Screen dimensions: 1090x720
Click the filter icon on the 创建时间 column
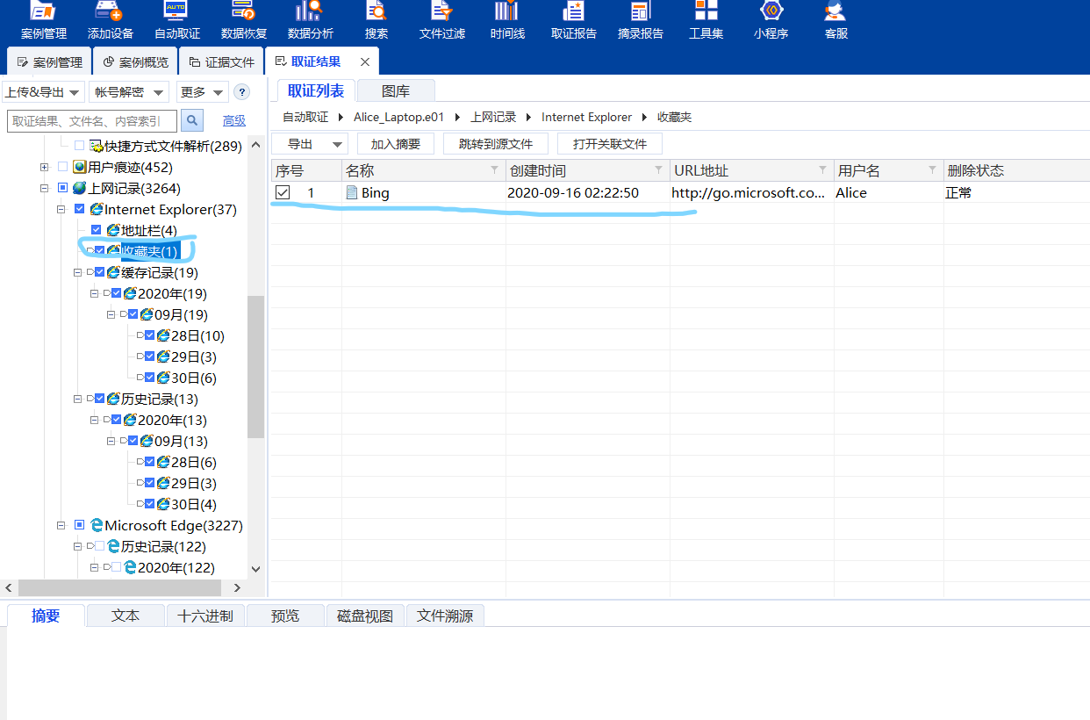658,169
